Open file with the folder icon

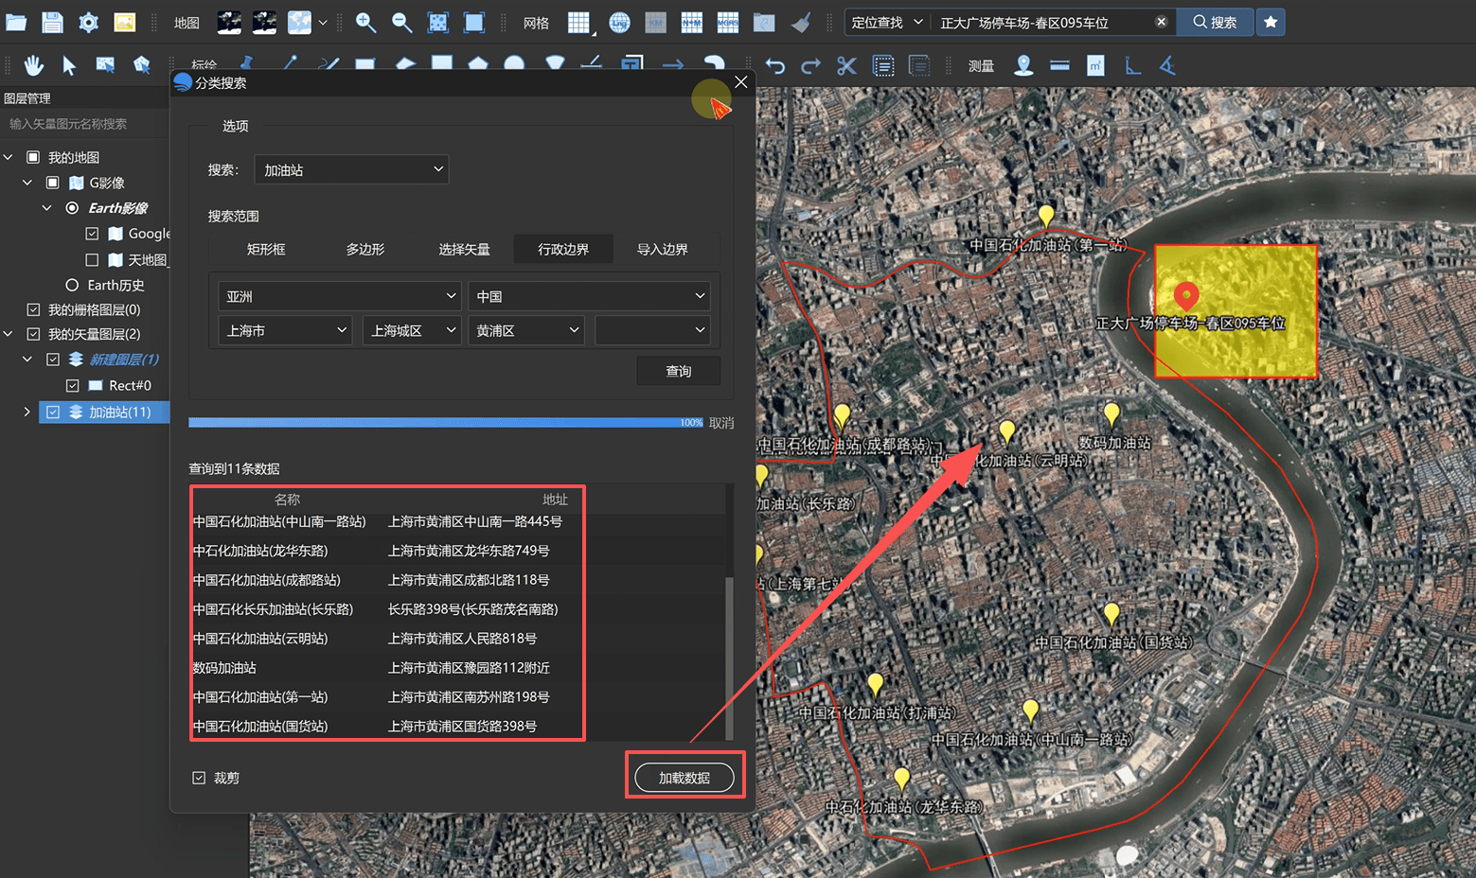tap(17, 22)
